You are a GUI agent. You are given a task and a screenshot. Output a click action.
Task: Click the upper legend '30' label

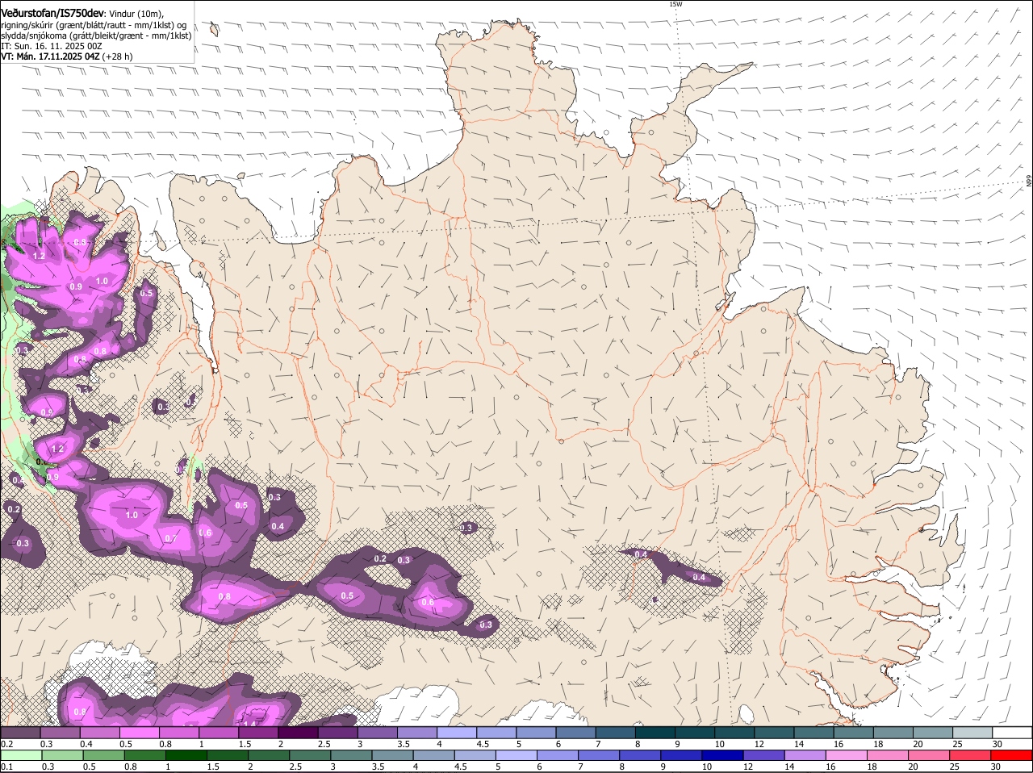click(997, 744)
